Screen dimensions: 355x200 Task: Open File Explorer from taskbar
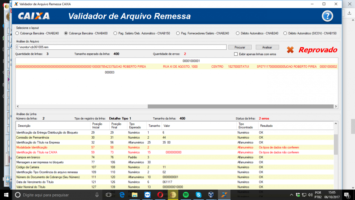tap(135, 195)
